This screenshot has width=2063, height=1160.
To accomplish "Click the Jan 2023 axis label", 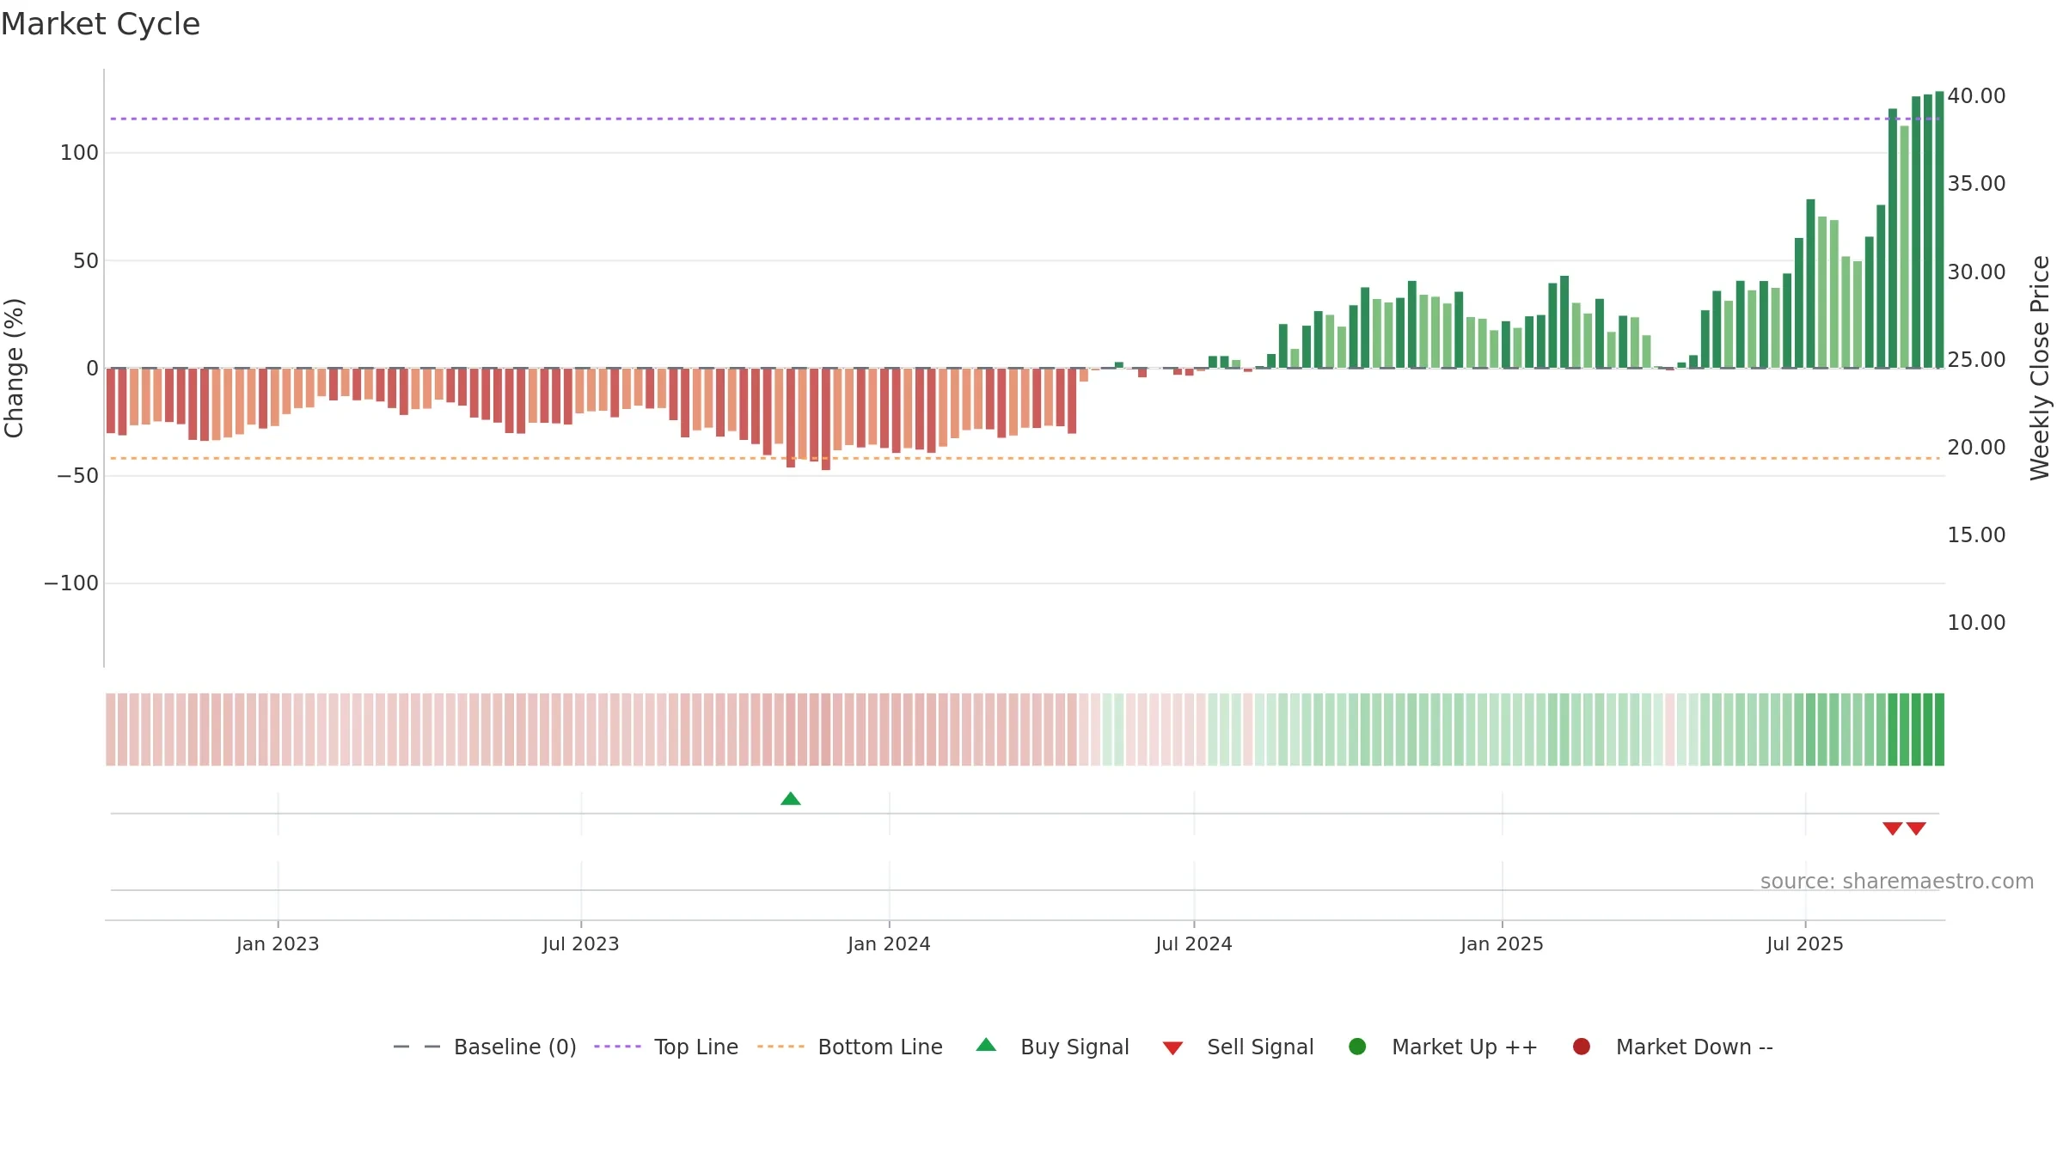I will click(278, 944).
